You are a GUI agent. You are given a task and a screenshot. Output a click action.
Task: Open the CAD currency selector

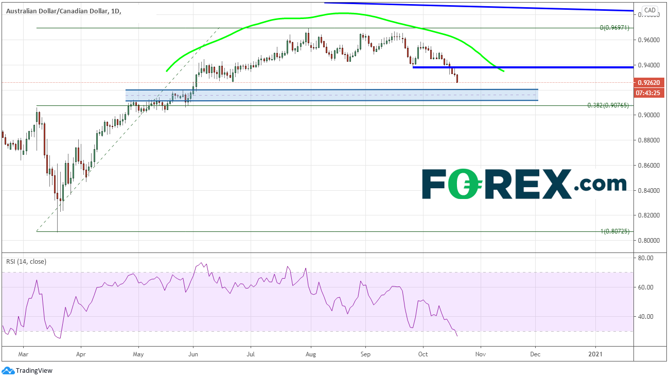point(650,10)
